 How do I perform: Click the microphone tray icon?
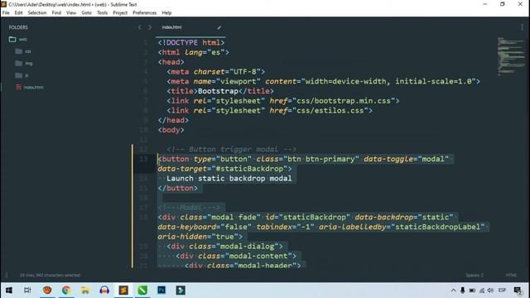coord(462,291)
